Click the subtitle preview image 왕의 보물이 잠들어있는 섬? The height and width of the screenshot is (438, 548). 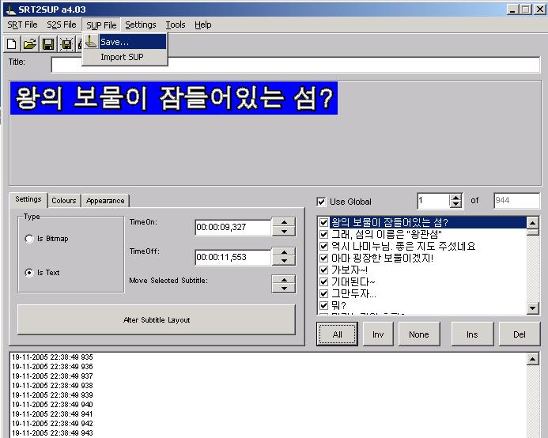pos(174,98)
